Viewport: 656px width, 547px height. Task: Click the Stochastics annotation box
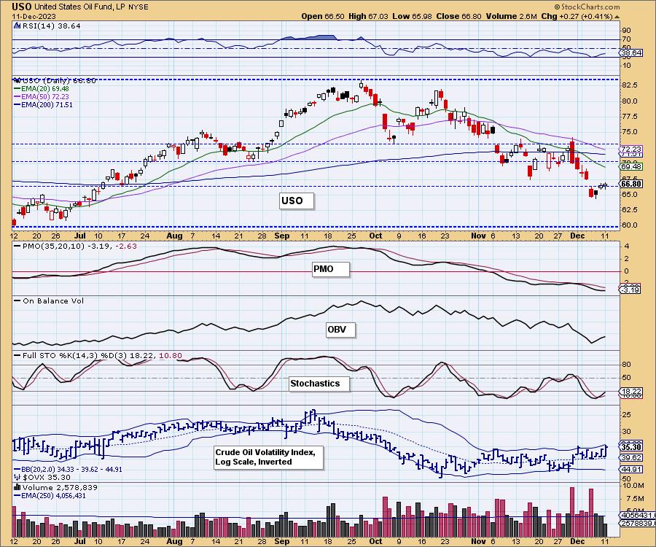click(319, 384)
